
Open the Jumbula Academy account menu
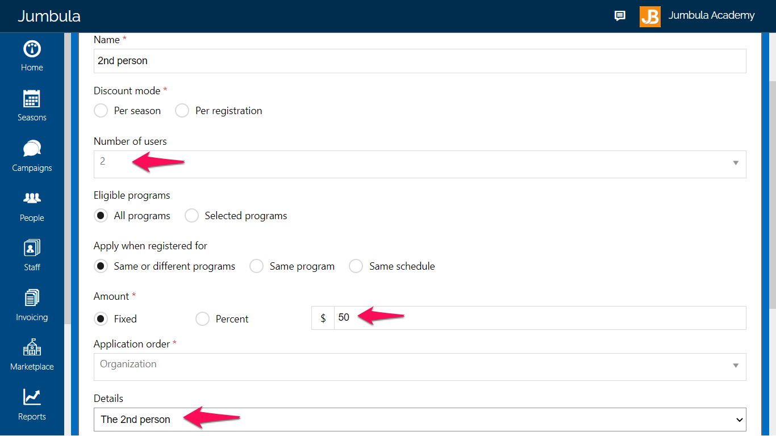coord(697,16)
